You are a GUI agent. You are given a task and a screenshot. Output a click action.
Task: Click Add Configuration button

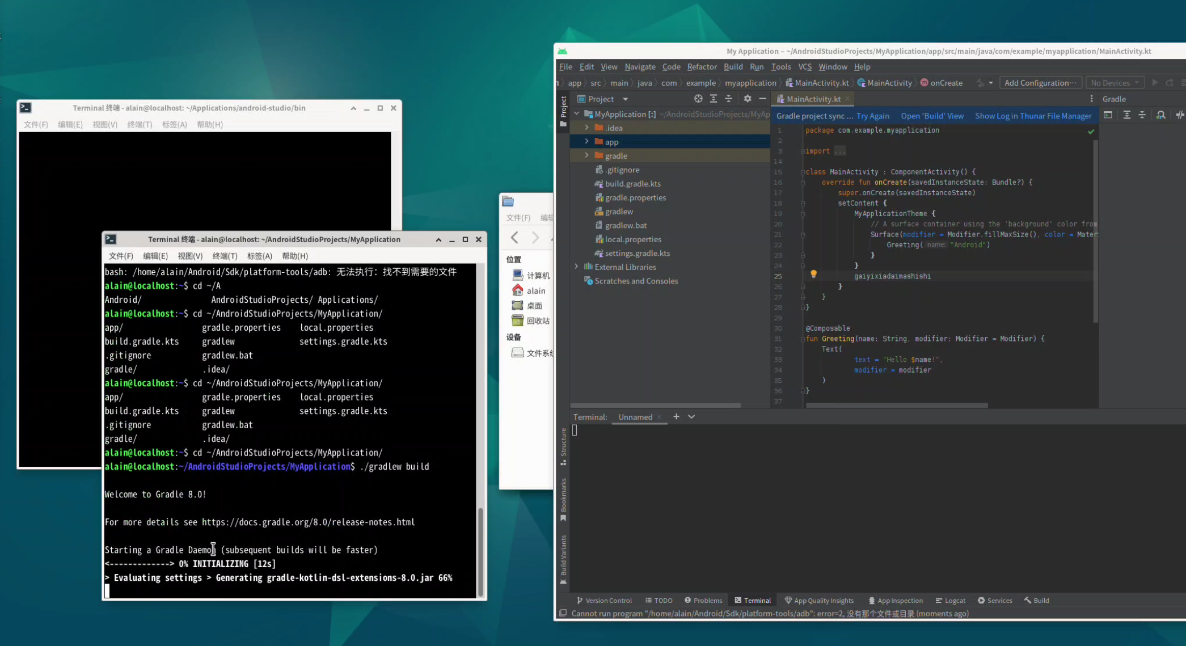pos(1040,83)
